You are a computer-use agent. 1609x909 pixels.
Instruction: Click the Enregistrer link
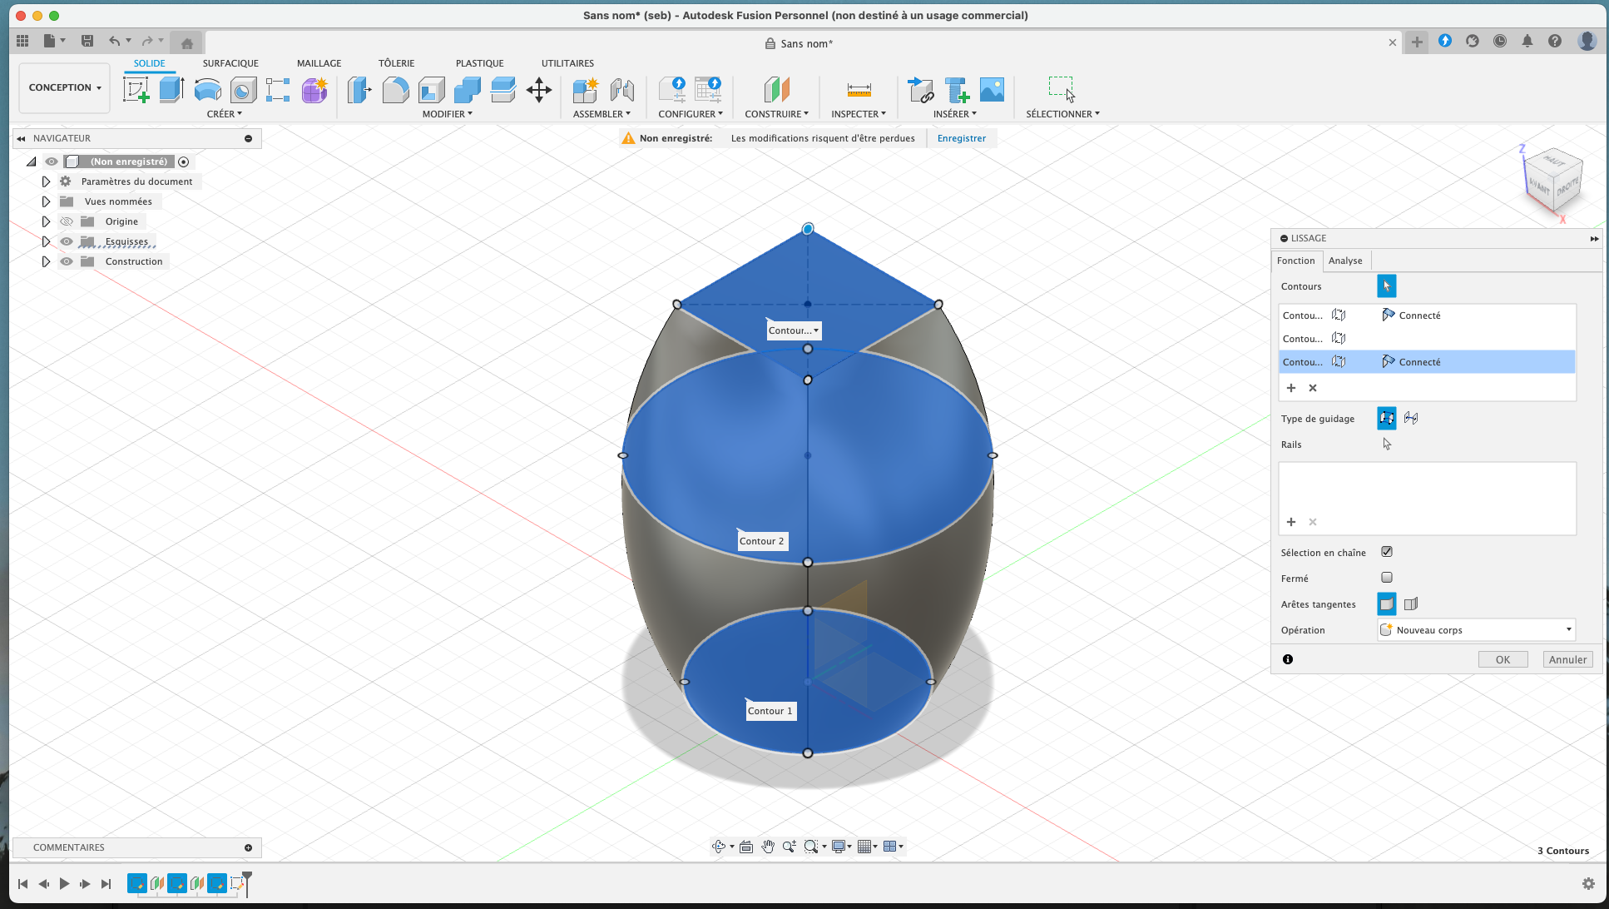[961, 138]
